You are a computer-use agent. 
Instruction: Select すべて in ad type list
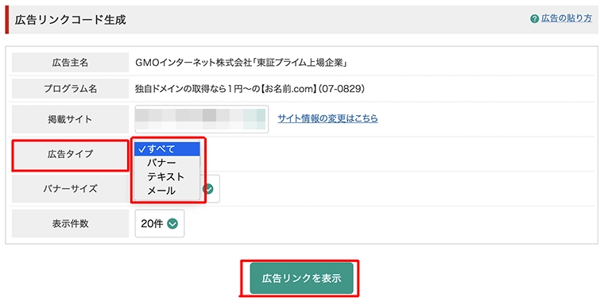coord(167,149)
